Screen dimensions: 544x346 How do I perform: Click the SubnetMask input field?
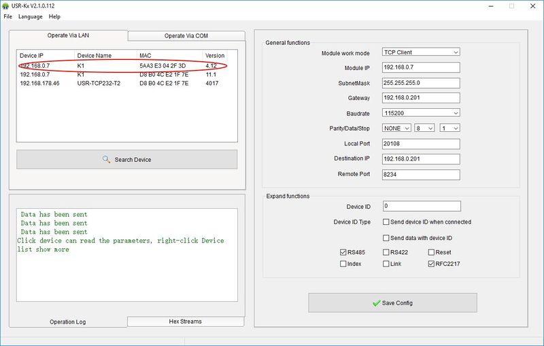421,83
